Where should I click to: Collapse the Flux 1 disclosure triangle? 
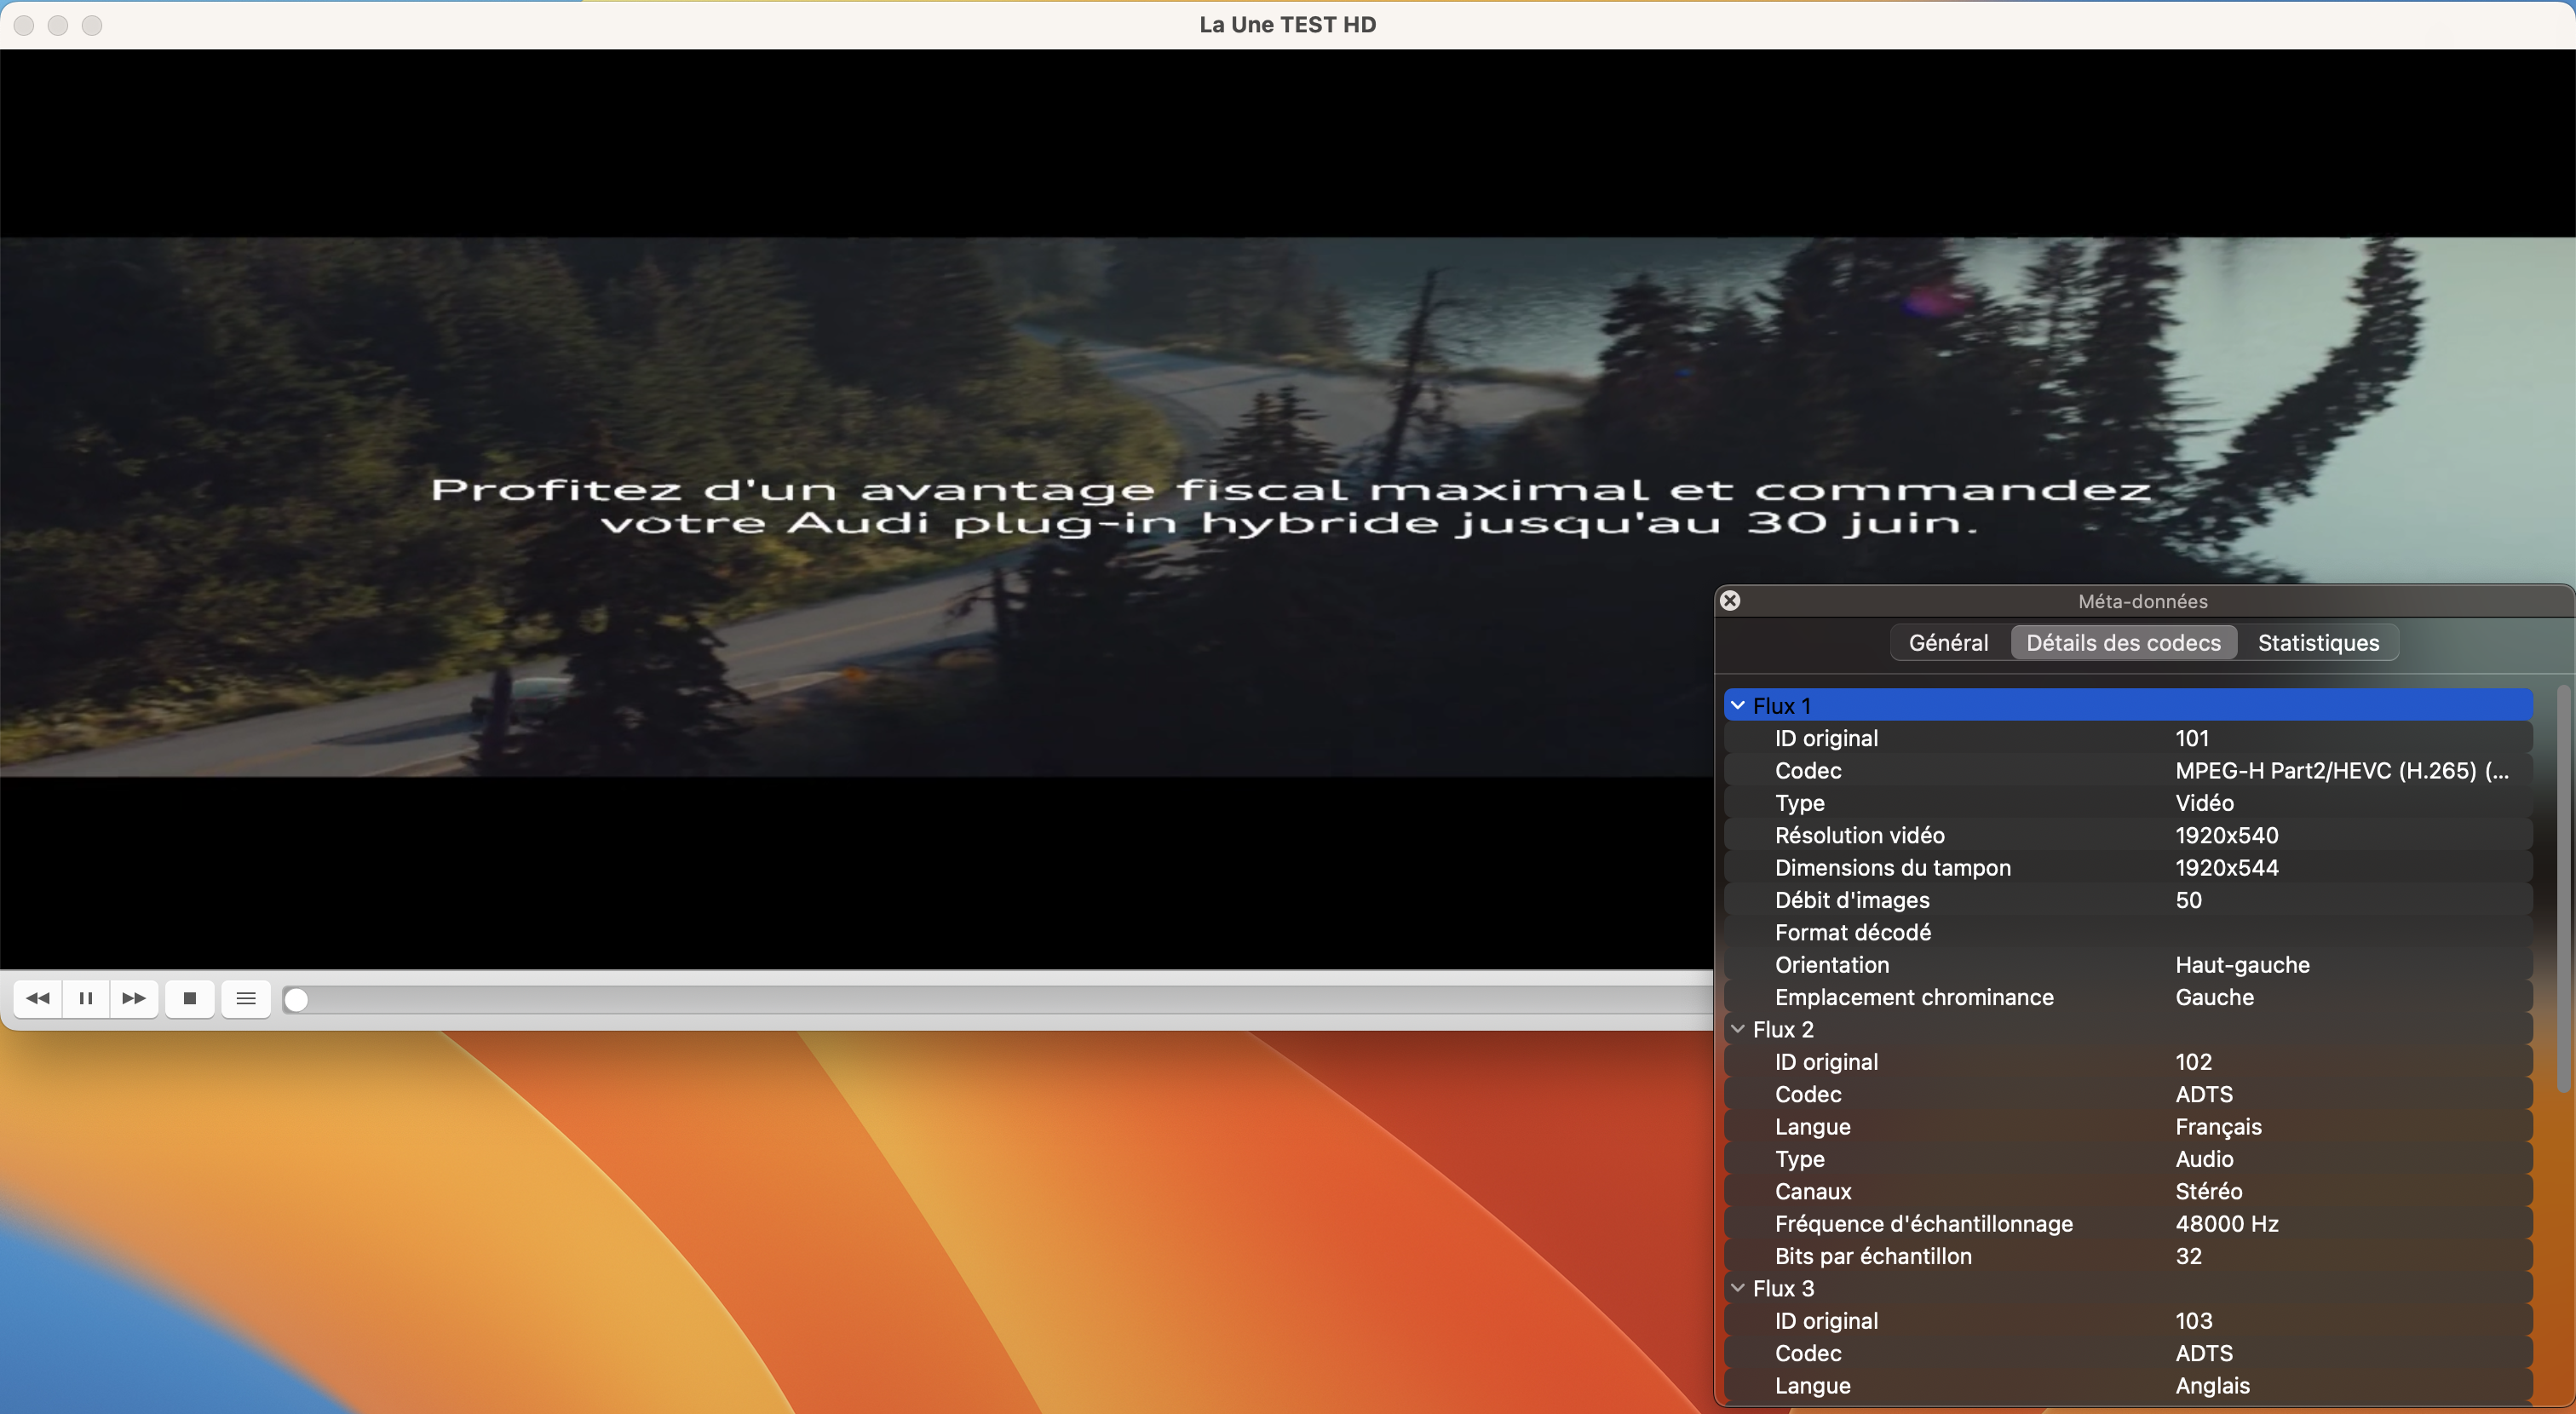1738,705
